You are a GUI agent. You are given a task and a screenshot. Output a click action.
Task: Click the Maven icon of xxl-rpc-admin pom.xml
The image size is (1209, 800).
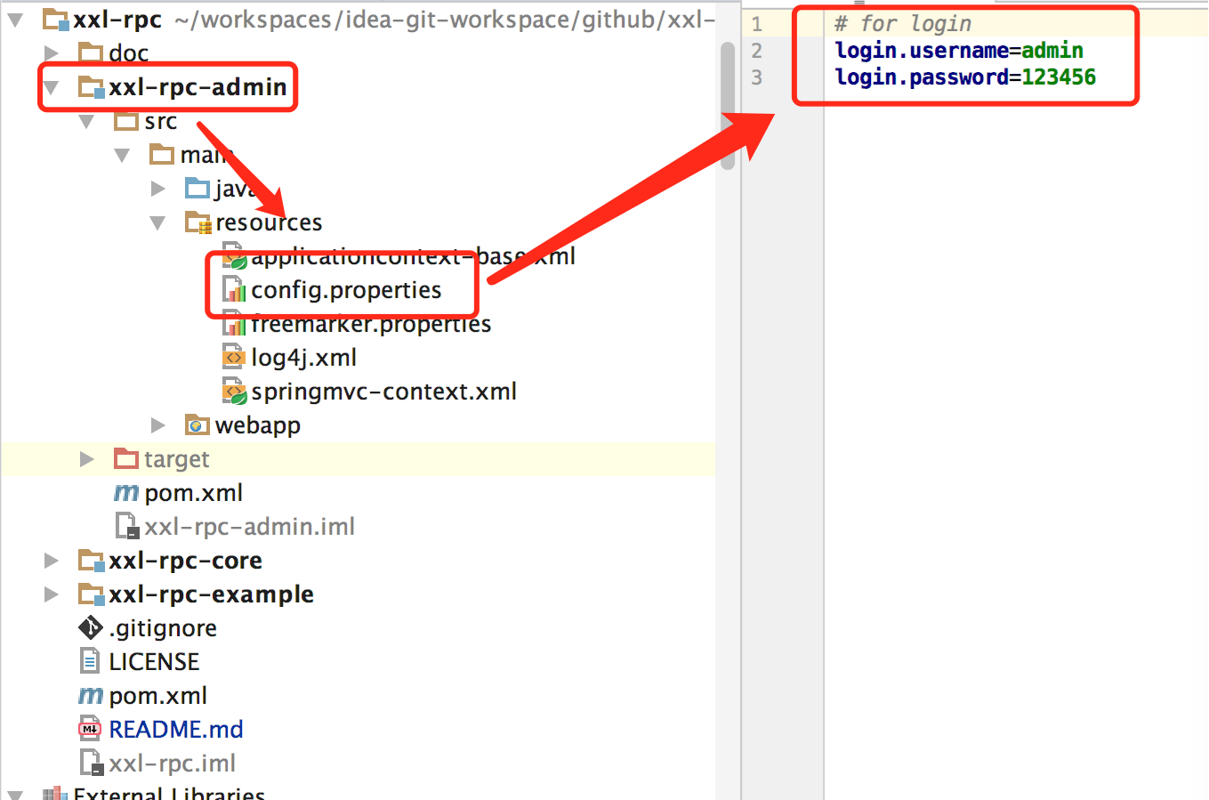pos(126,493)
